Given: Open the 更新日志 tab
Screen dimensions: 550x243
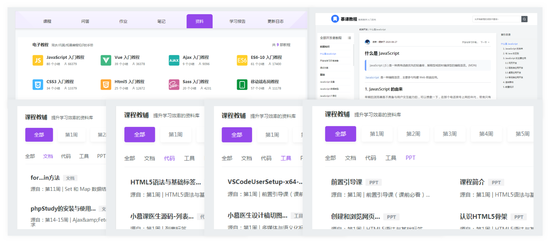Looking at the screenshot, I should click(275, 21).
